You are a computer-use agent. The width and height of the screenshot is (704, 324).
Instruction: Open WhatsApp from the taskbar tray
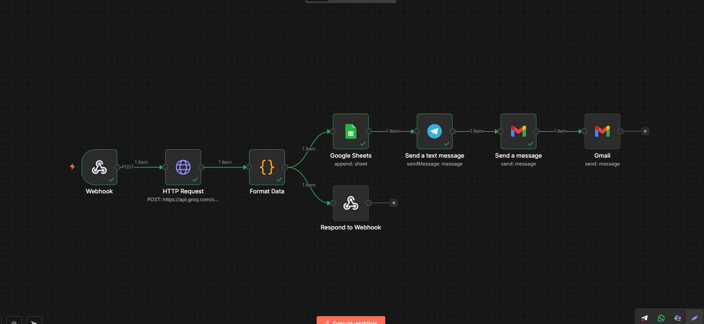click(x=661, y=318)
